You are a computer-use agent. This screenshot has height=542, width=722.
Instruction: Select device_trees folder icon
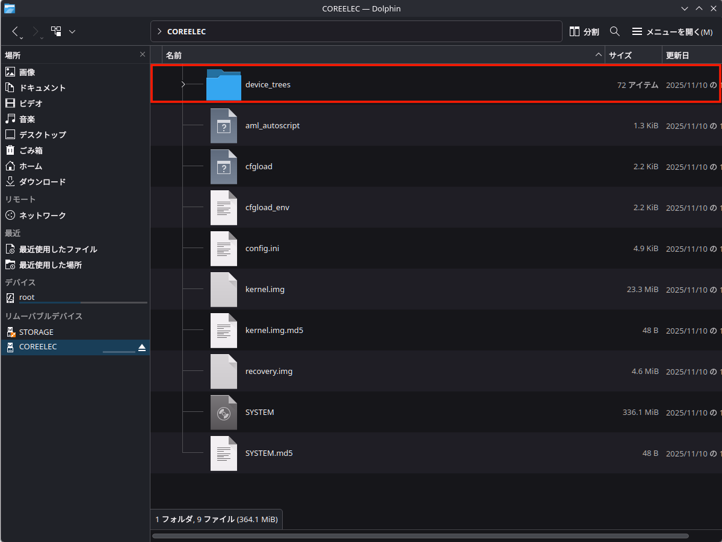224,85
